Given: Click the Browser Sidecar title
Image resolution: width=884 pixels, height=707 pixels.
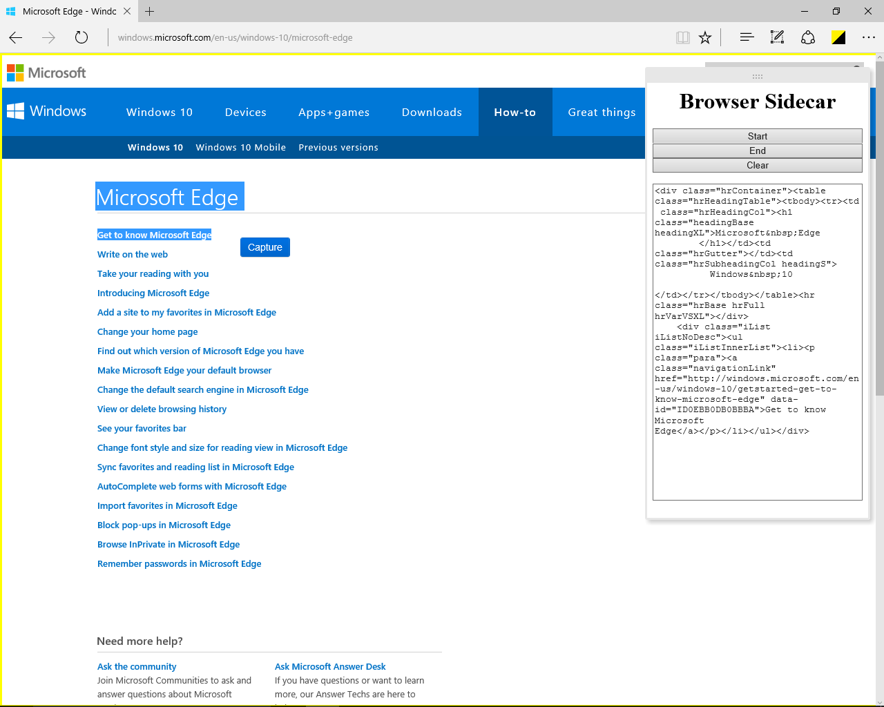Looking at the screenshot, I should tap(758, 101).
